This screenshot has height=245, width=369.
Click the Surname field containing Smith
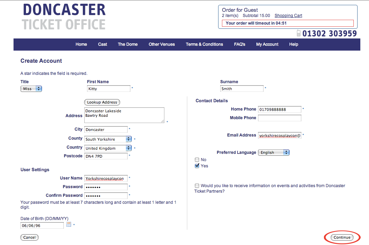pos(242,89)
